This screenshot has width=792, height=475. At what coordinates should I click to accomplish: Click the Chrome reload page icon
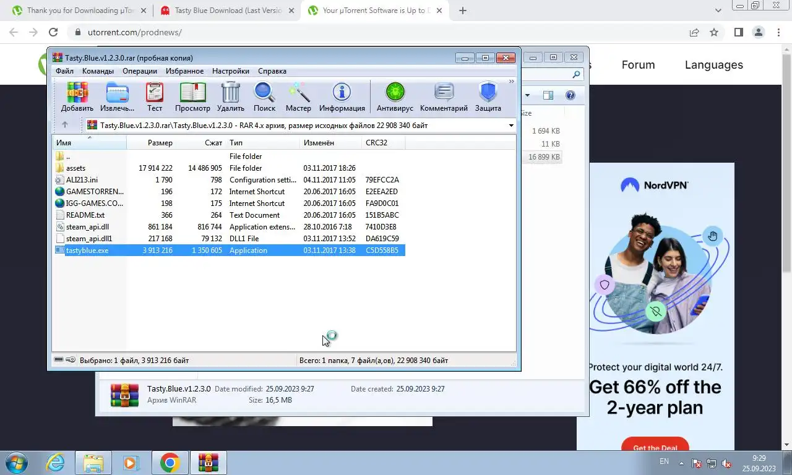coord(53,32)
